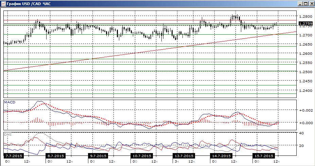315x166 pixels.
Task: Click the 8.7.2015 date marker
Action: coord(55,156)
